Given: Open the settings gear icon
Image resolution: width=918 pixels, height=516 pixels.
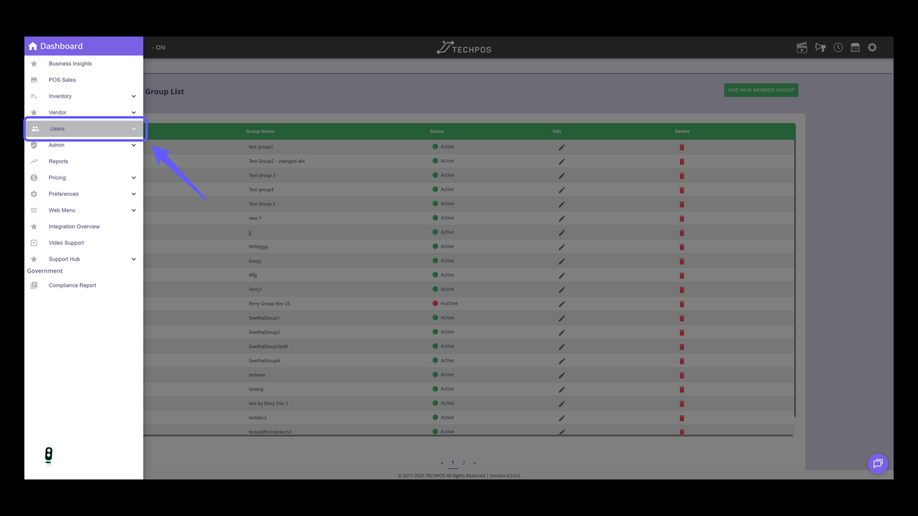Looking at the screenshot, I should [872, 47].
